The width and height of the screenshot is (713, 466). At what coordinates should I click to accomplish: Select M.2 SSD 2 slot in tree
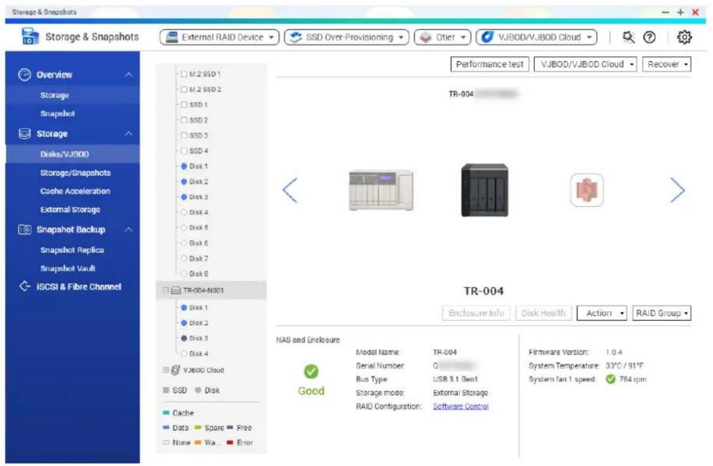click(x=200, y=89)
